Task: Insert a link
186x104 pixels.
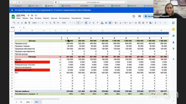Action: pos(136,23)
